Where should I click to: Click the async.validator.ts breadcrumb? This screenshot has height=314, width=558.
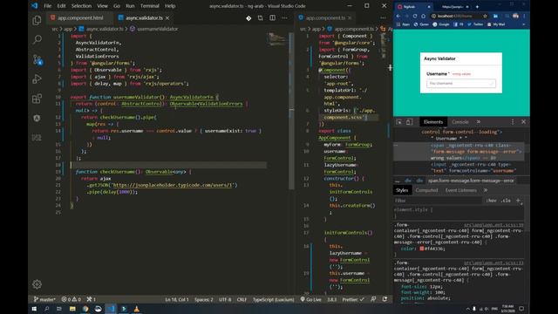click(101, 29)
